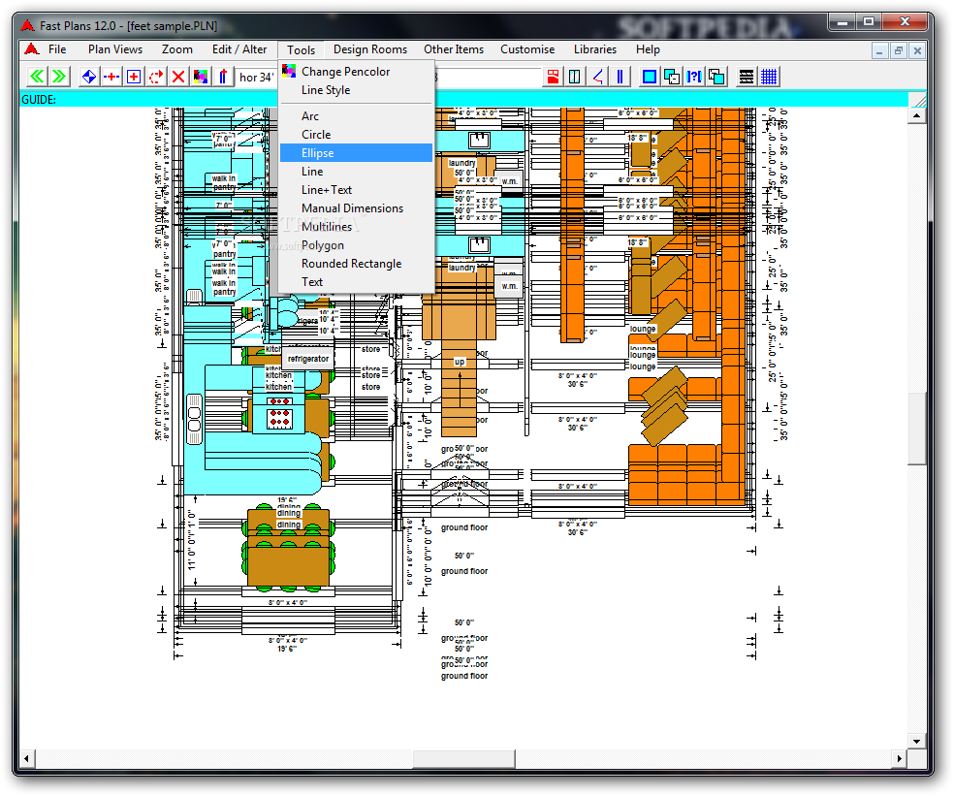This screenshot has height=796, width=954.
Task: Open the Plan Views menu
Action: [115, 49]
